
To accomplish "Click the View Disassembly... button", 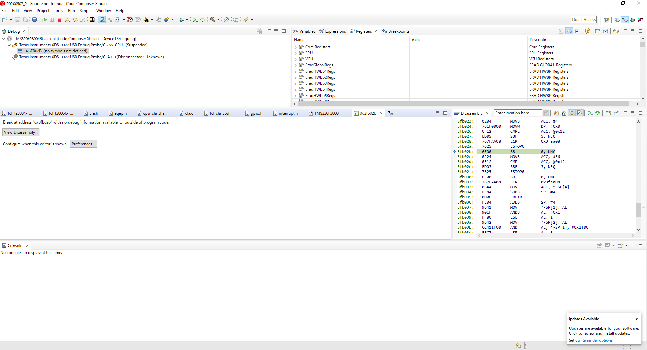I will pyautogui.click(x=21, y=132).
